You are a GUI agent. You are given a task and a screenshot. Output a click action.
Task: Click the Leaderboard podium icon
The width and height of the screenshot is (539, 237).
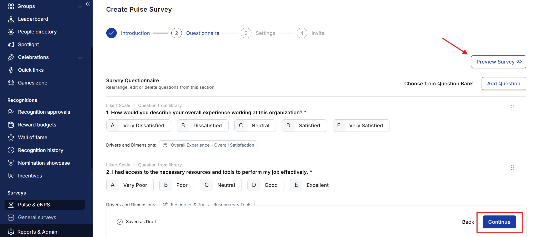point(11,19)
